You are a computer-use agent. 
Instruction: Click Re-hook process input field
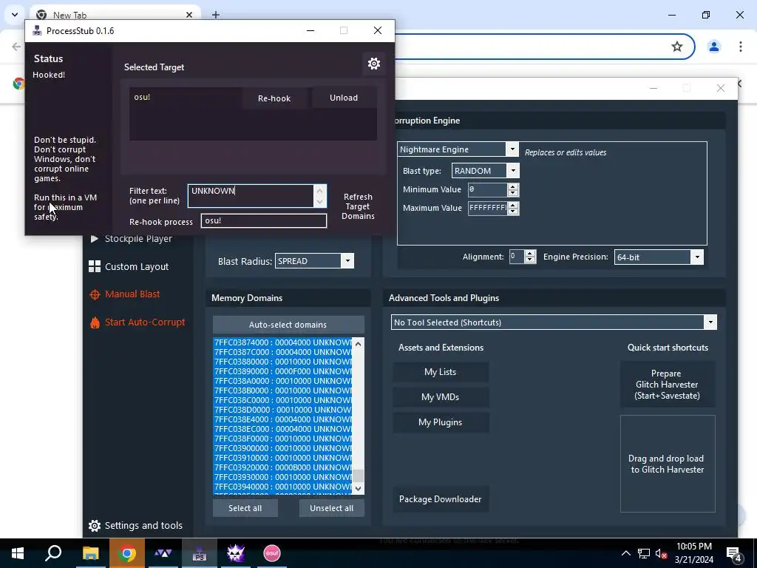[x=264, y=220]
